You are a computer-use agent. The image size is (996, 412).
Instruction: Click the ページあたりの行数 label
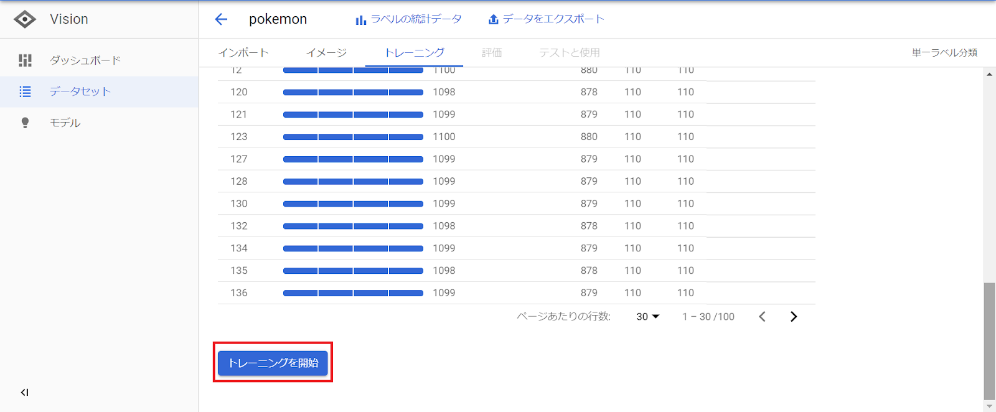coord(563,317)
